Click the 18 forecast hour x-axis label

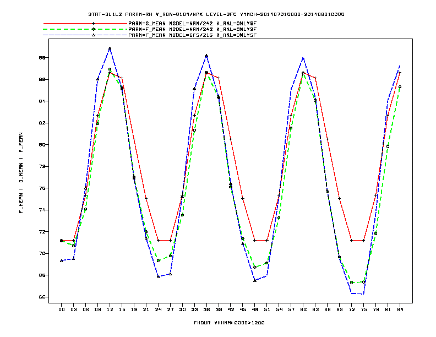pos(134,309)
